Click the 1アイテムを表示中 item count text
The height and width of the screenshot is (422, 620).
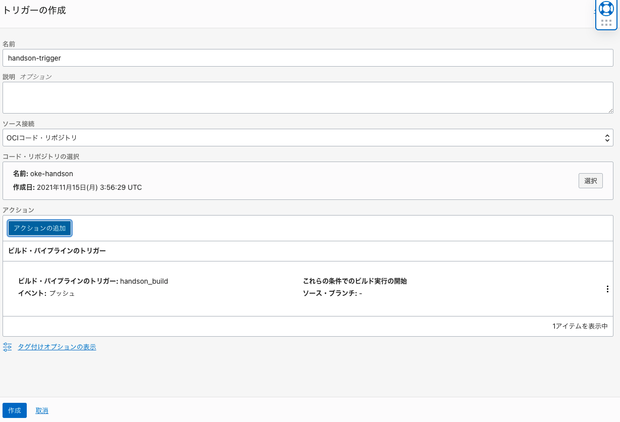(x=580, y=327)
